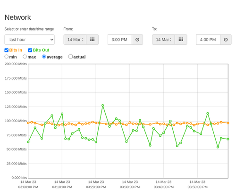Click the 'Select or enter date/time range' label
The width and height of the screenshot is (236, 190).
tap(29, 29)
